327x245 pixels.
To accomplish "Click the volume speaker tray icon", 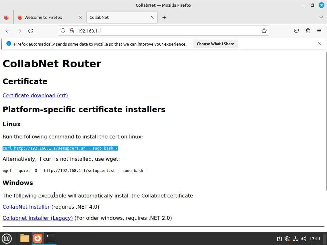I will pyautogui.click(x=304, y=239).
